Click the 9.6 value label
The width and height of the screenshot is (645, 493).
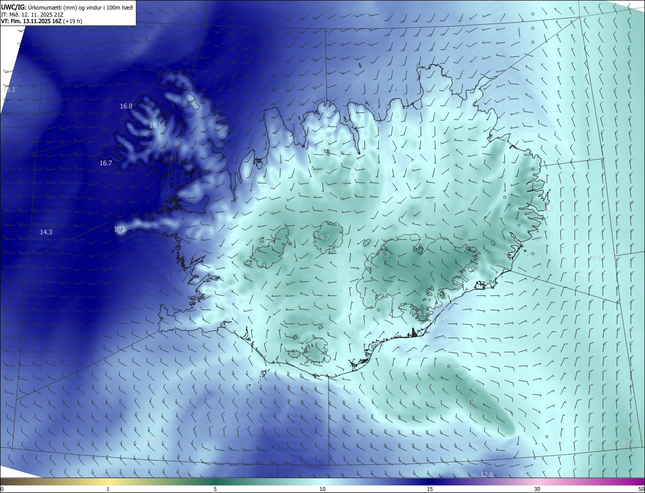(596, 258)
